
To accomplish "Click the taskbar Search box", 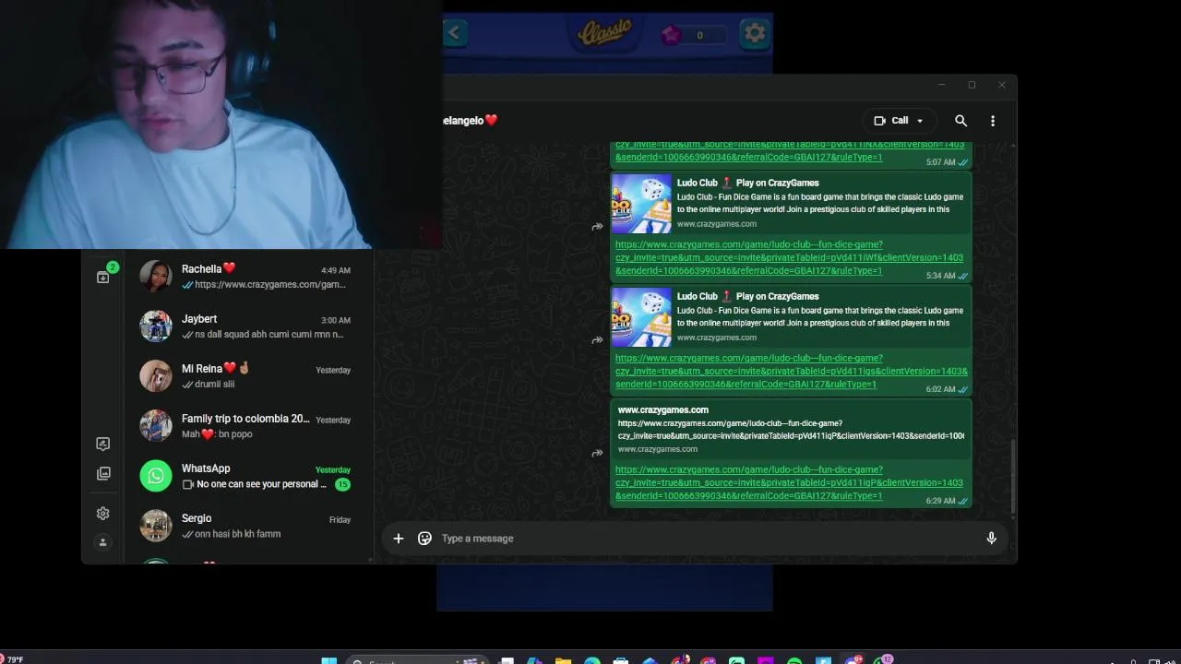I will [418, 660].
